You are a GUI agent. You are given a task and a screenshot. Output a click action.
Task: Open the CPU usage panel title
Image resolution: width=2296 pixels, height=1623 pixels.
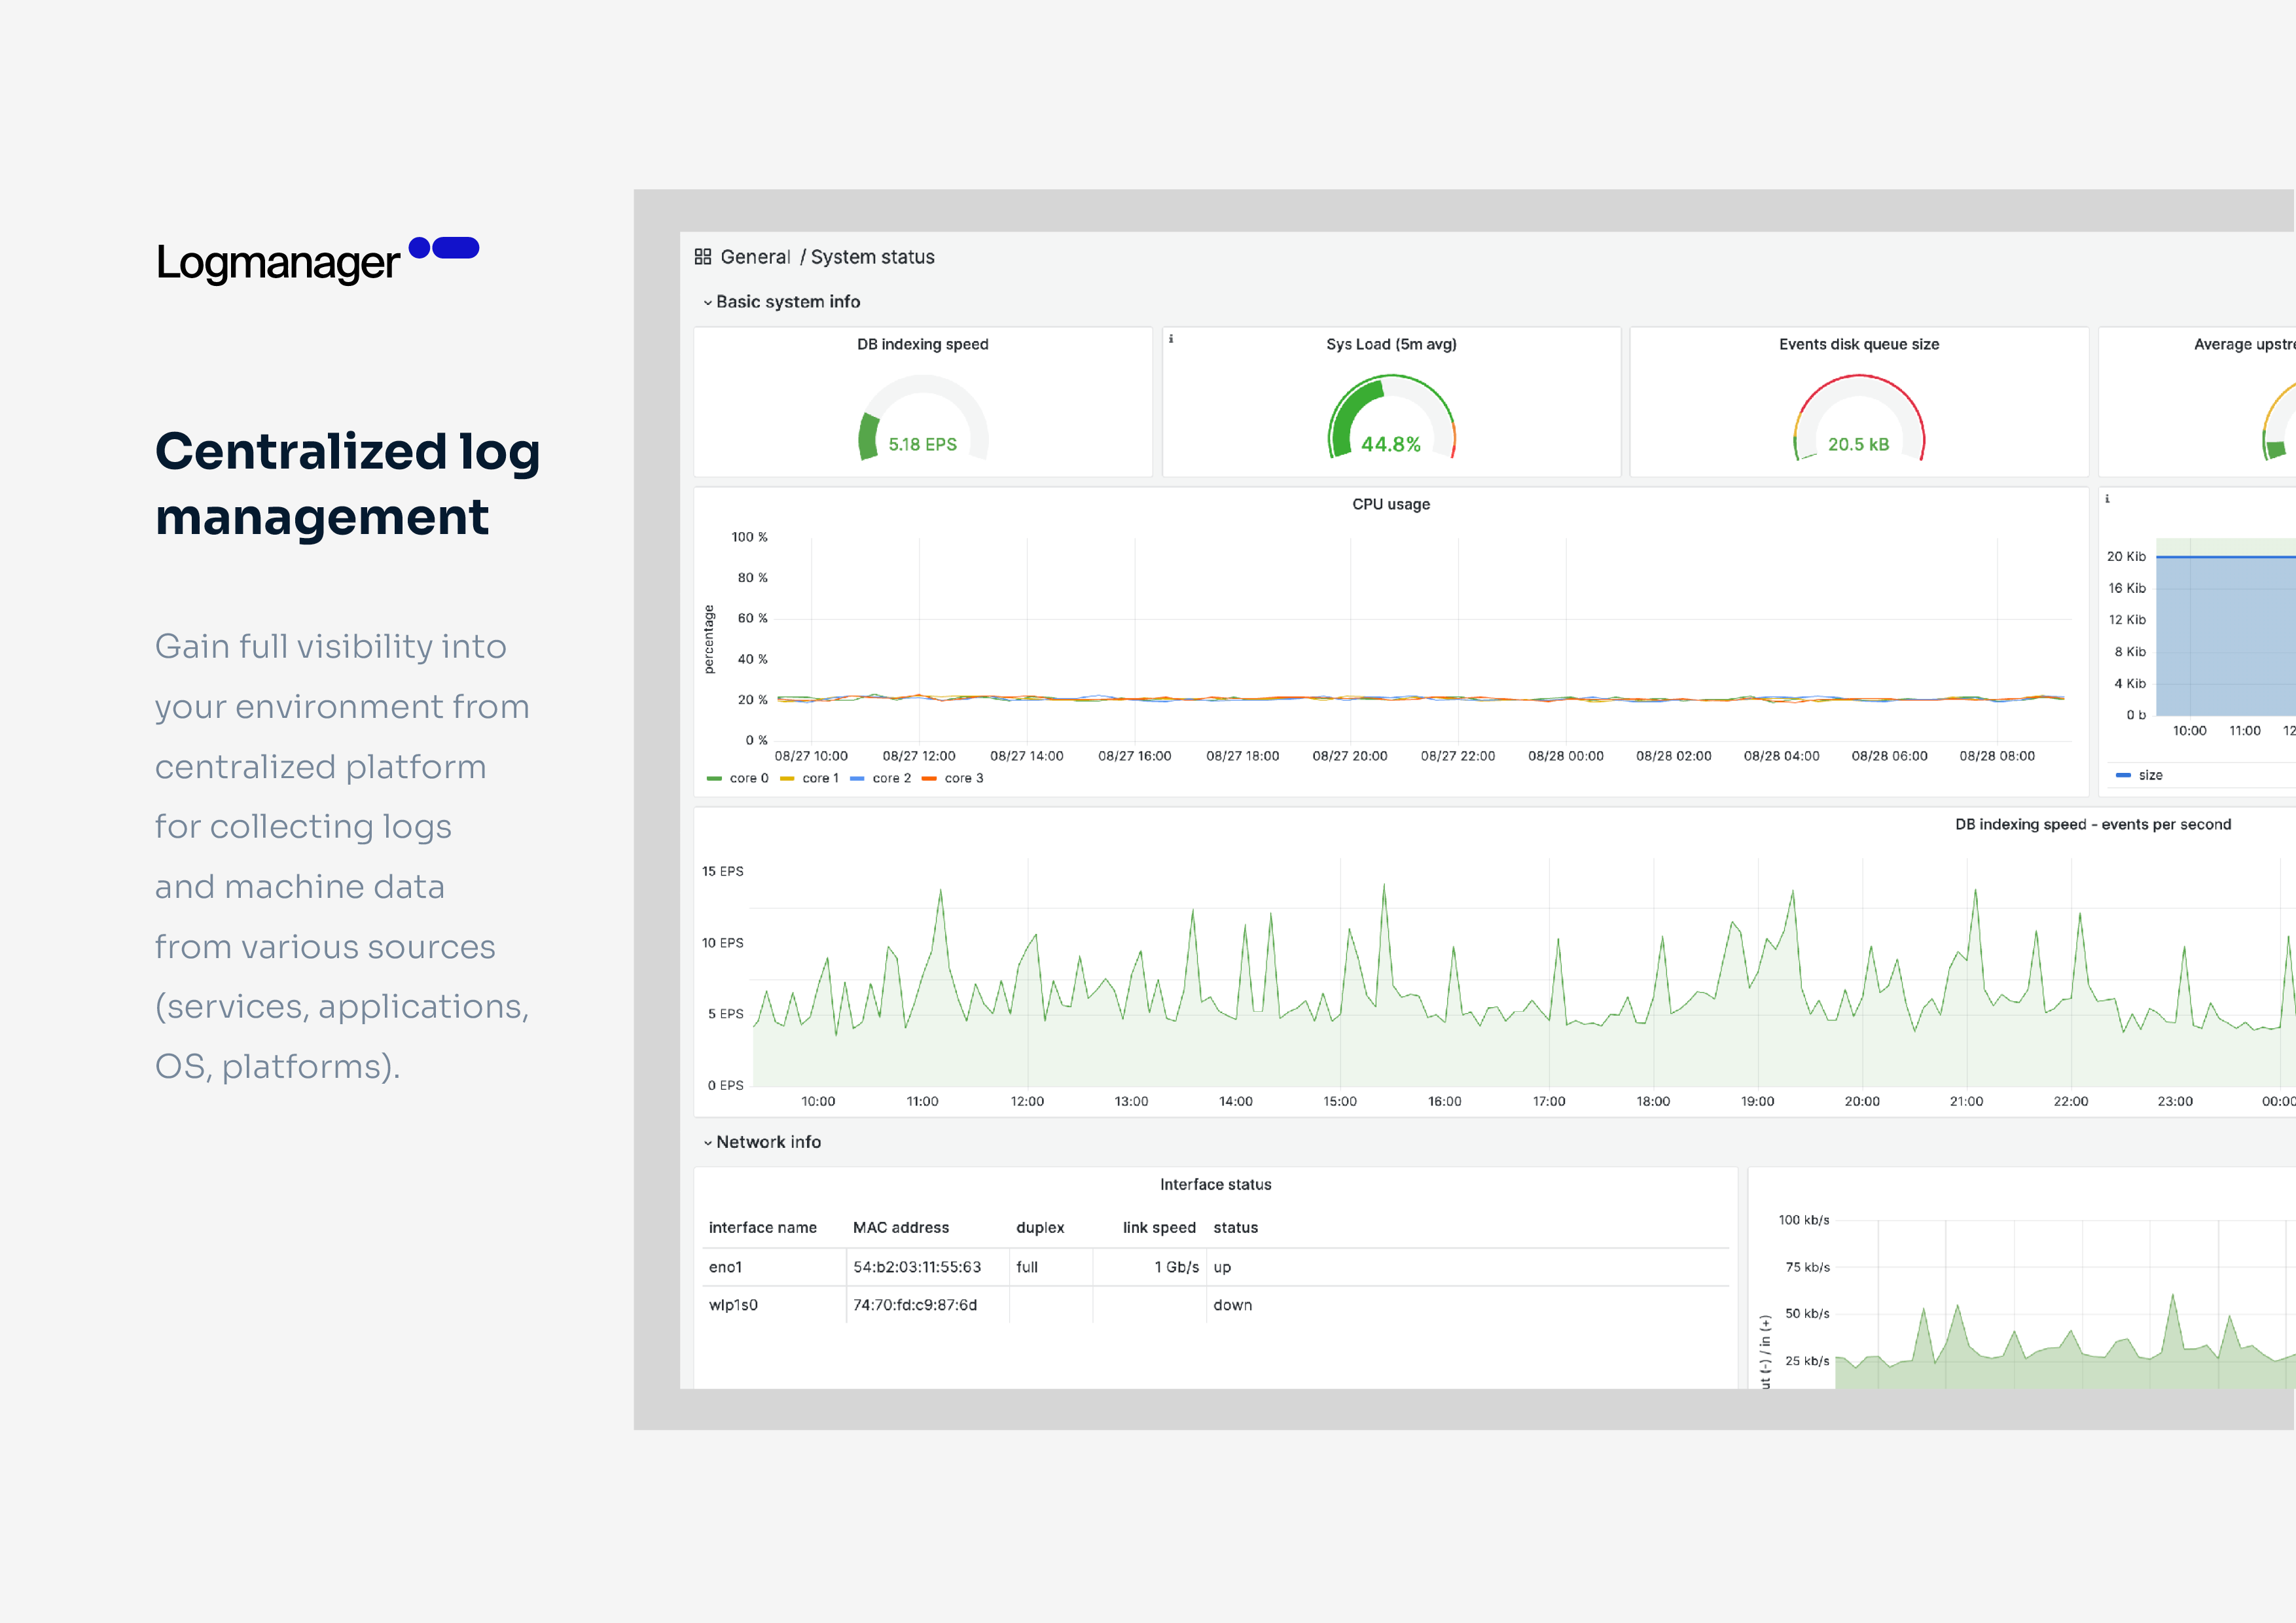1390,504
